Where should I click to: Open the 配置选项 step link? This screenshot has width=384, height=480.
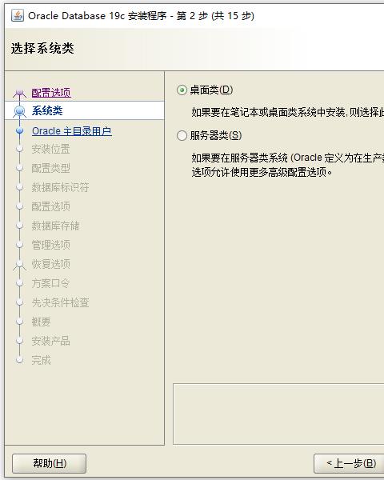coord(51,93)
